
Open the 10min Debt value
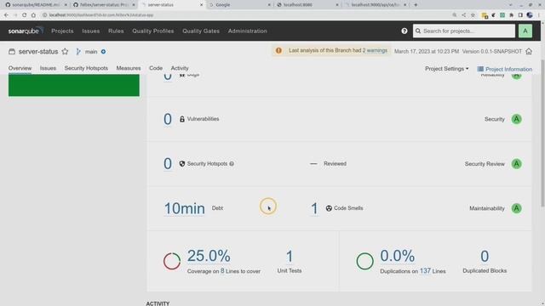[x=184, y=208]
